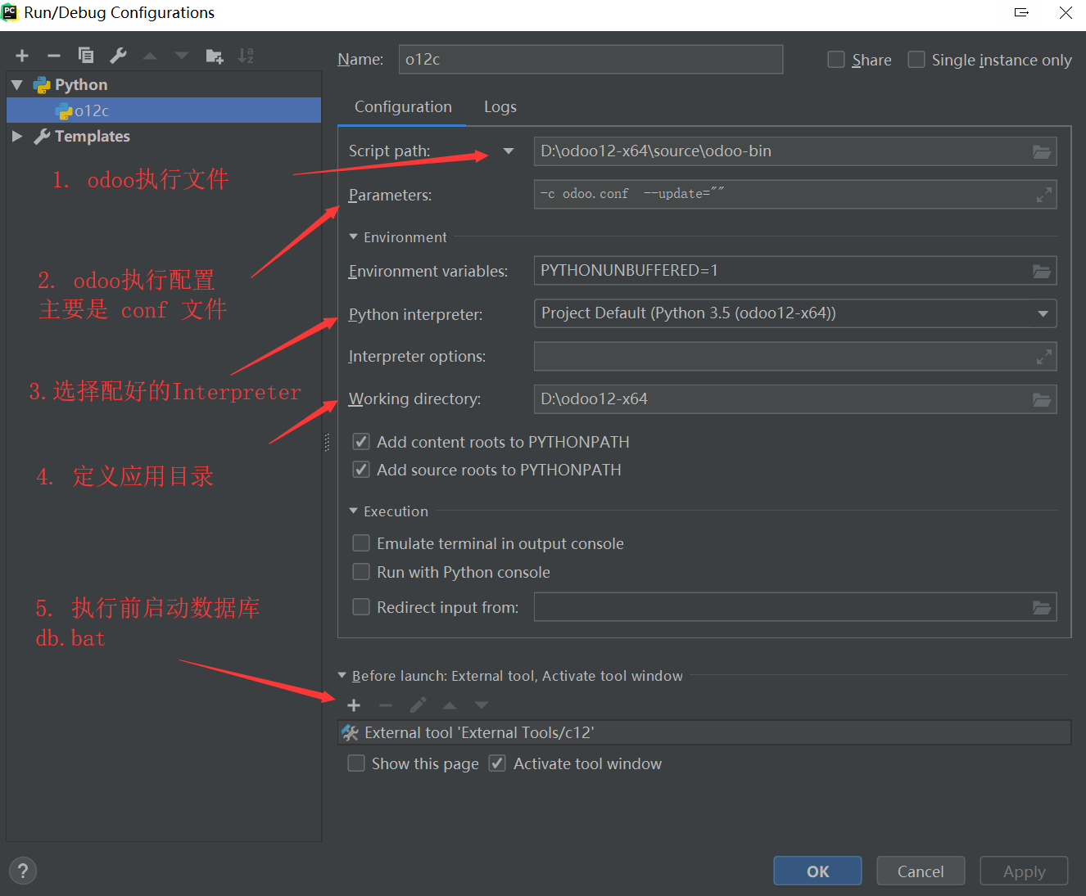Browse for the Script path file
This screenshot has width=1086, height=896.
point(1042,151)
